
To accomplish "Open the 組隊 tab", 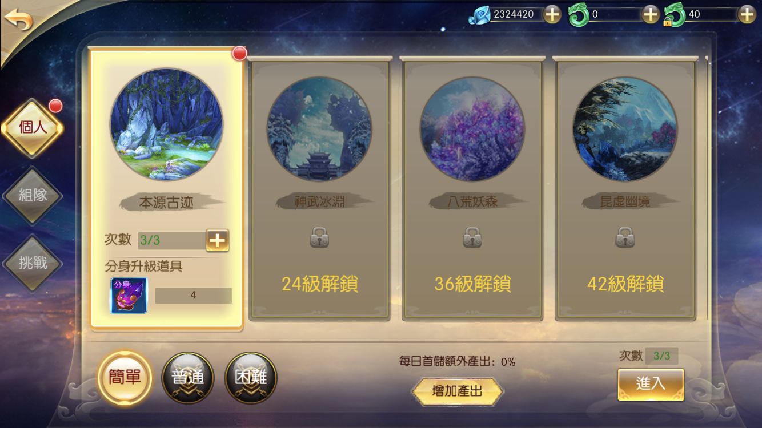I will [33, 195].
